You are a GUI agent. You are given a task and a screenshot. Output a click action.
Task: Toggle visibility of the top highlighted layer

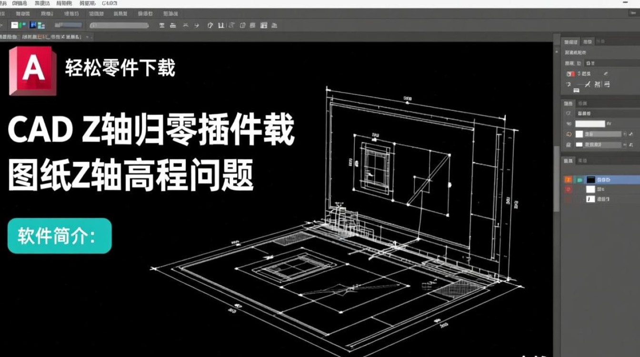click(x=568, y=179)
